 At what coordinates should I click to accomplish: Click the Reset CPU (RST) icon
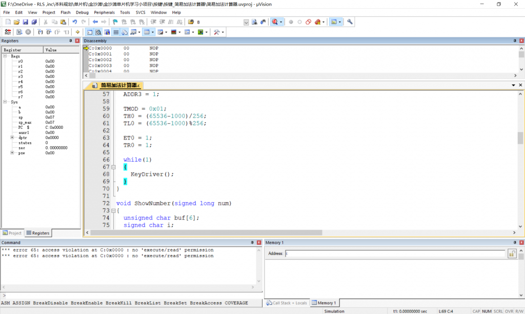(x=8, y=32)
